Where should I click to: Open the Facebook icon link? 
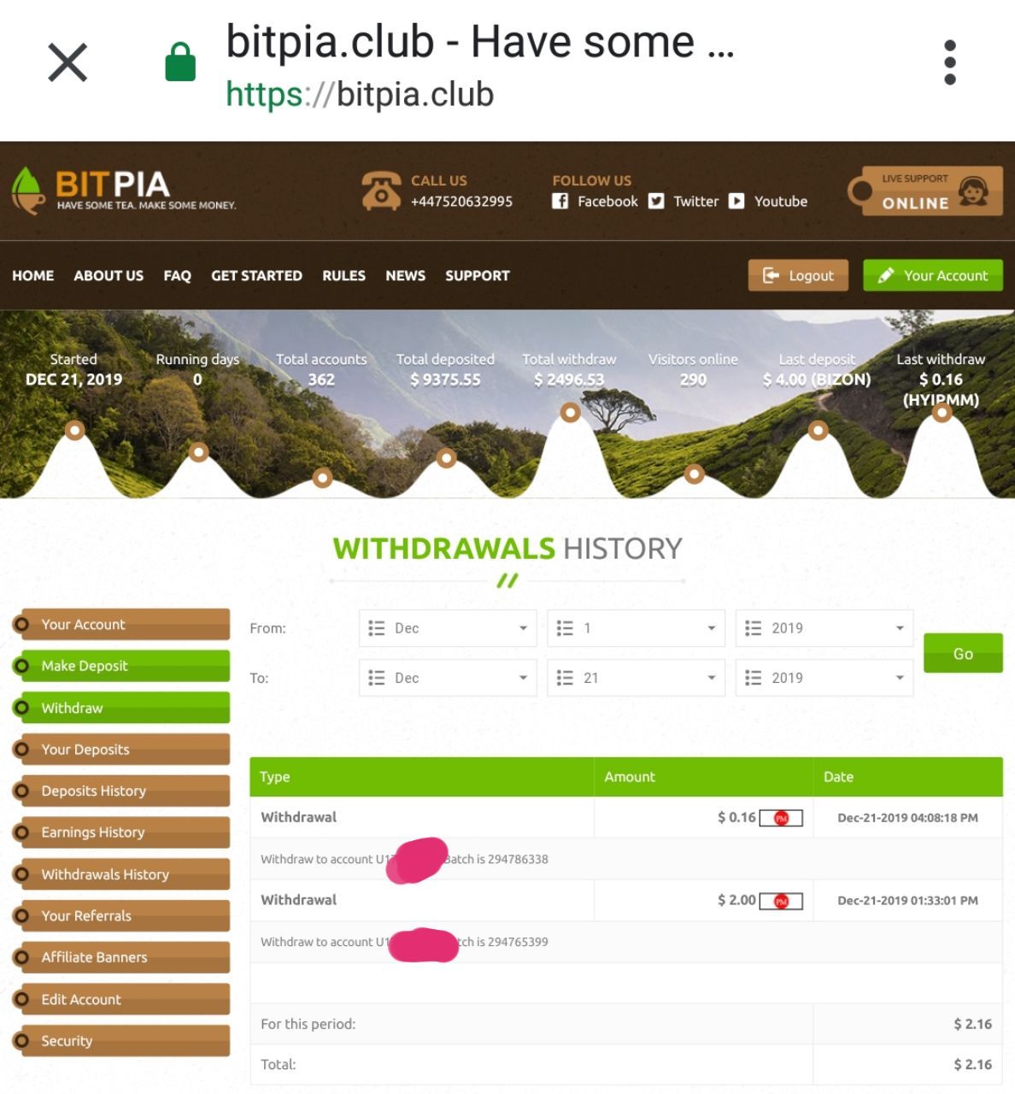coord(560,201)
